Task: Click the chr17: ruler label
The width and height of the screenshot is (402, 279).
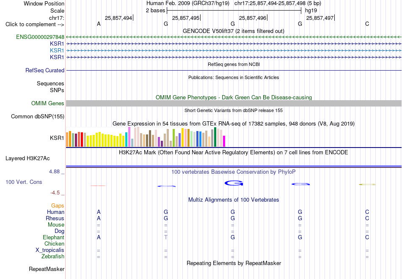Action: [x=57, y=18]
